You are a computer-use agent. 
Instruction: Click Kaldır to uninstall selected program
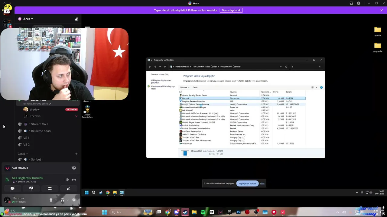coord(195,87)
